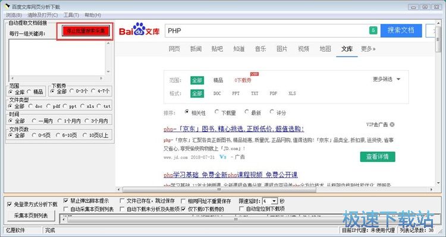Expand the 更多筛选 dropdown

pyautogui.click(x=387, y=79)
